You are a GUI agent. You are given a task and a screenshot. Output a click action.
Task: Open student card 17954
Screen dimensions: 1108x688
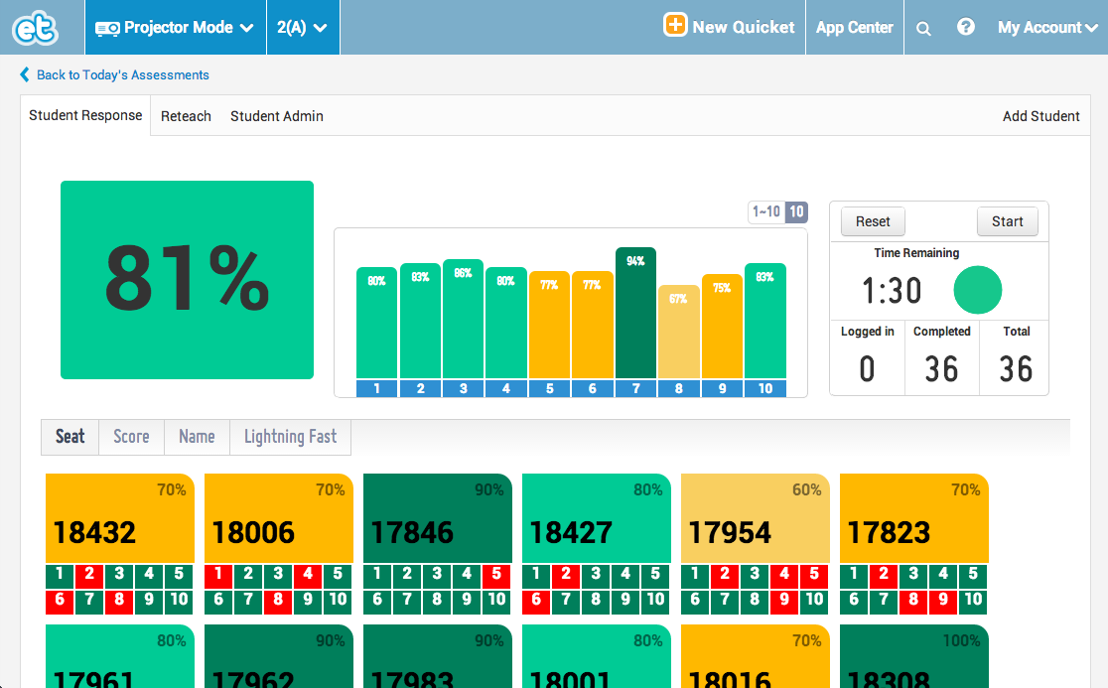coord(756,518)
